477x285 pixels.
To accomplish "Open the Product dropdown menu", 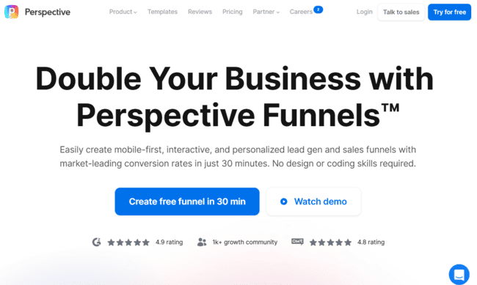I will [123, 12].
